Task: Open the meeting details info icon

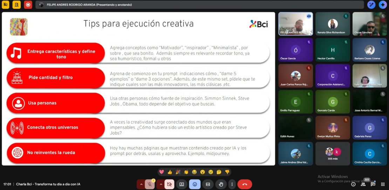Action: [x=353, y=184]
